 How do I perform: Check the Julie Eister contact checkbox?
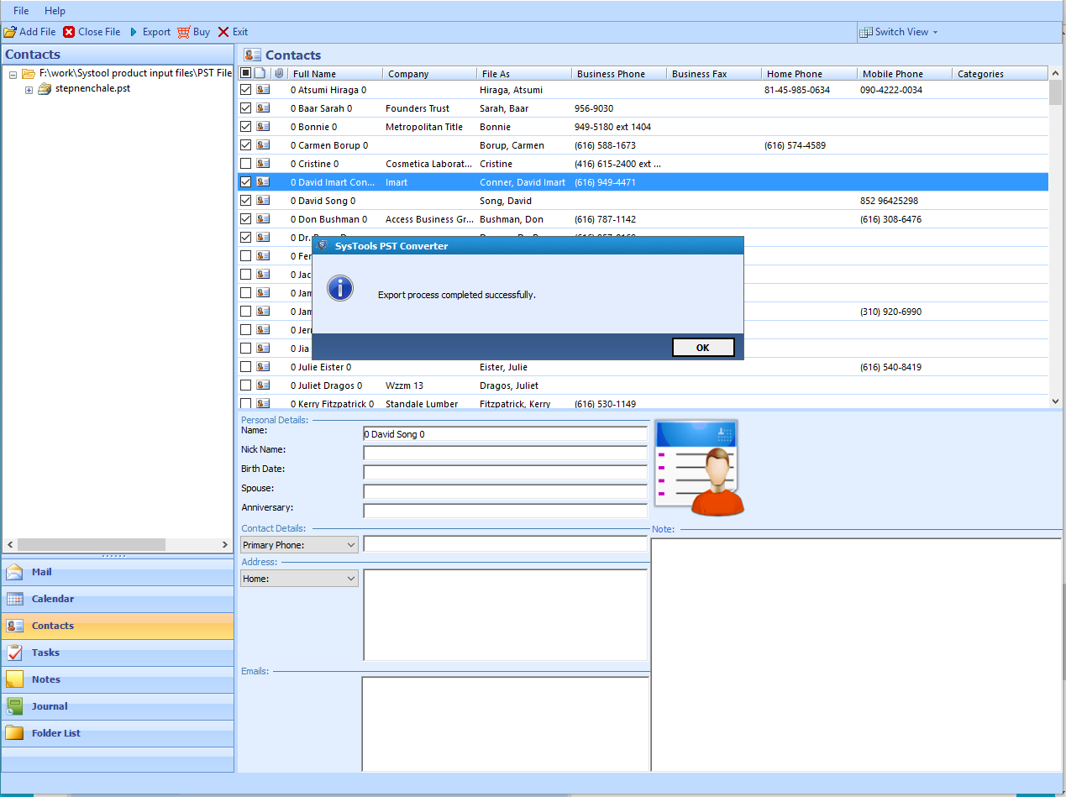click(x=245, y=367)
